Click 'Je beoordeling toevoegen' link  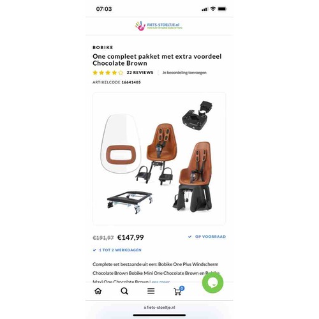pos(184,73)
